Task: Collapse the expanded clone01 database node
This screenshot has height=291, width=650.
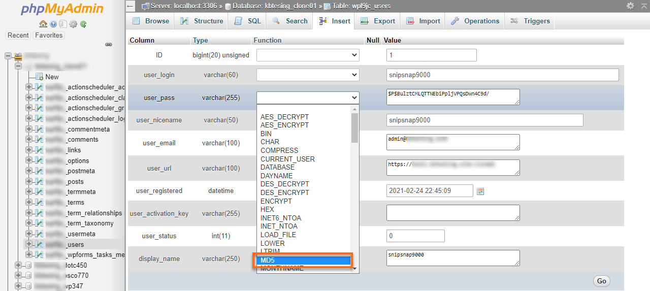Action: click(x=18, y=66)
